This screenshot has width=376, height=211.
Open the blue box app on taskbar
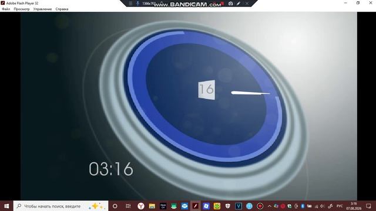184,206
